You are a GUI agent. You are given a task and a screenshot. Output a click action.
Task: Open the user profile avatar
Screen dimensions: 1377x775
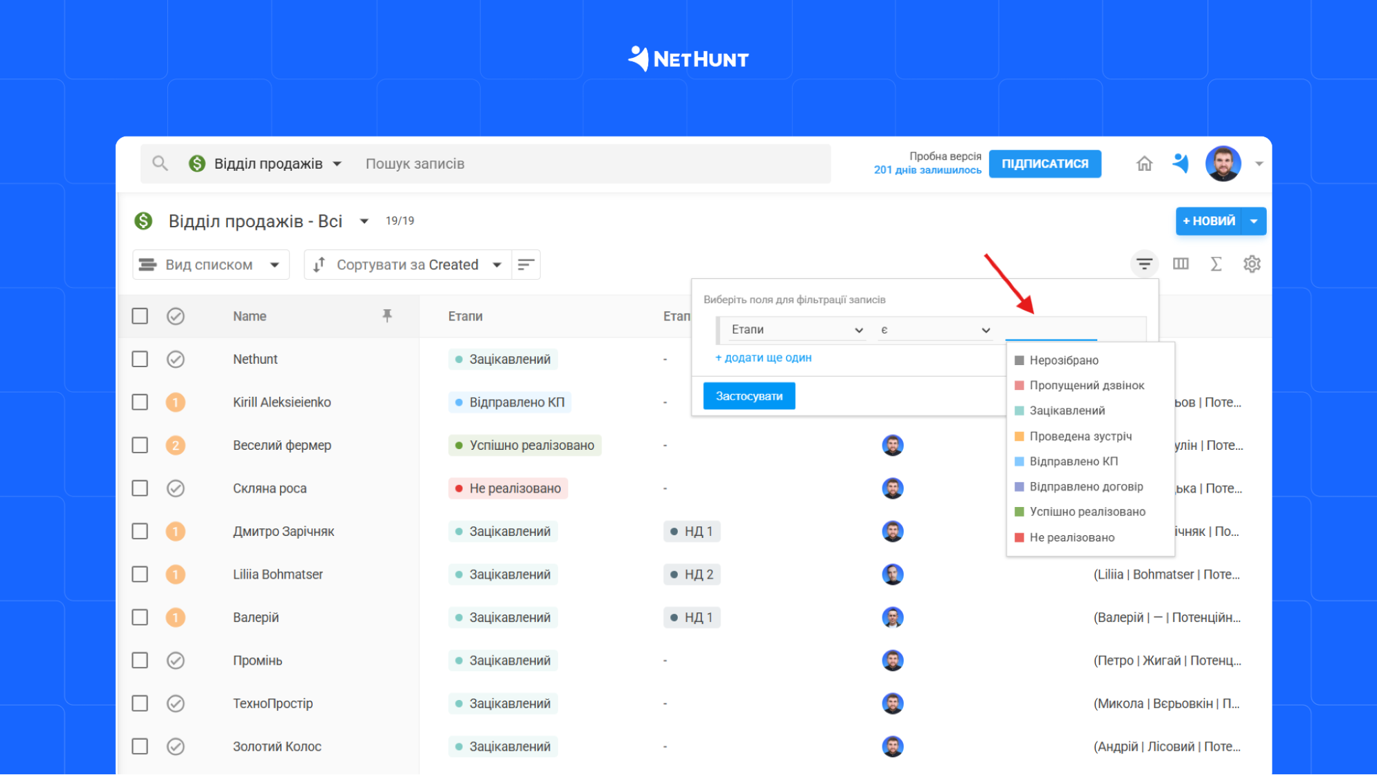click(x=1223, y=163)
